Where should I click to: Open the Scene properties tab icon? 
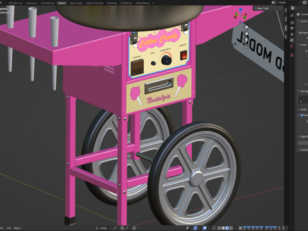(292, 40)
